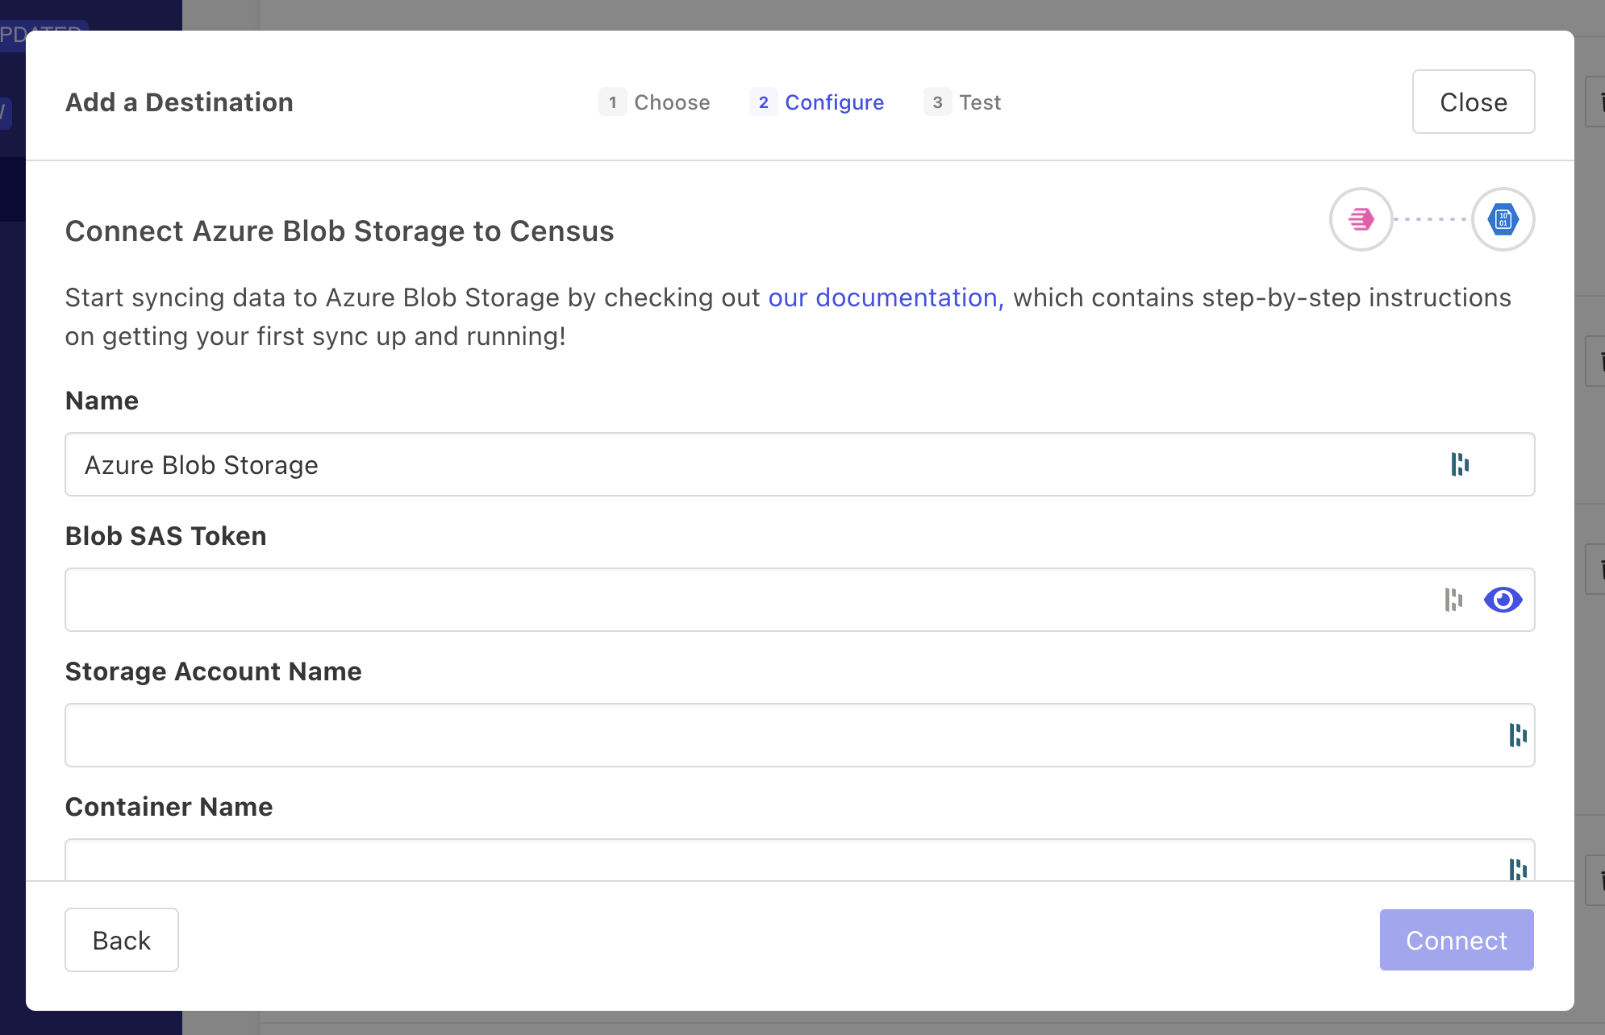Open the our documentation link
Viewport: 1605px width, 1035px height.
tap(885, 297)
